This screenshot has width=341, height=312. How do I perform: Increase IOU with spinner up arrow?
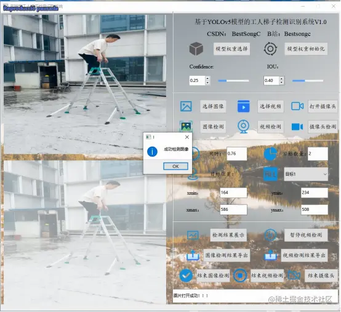282,78
